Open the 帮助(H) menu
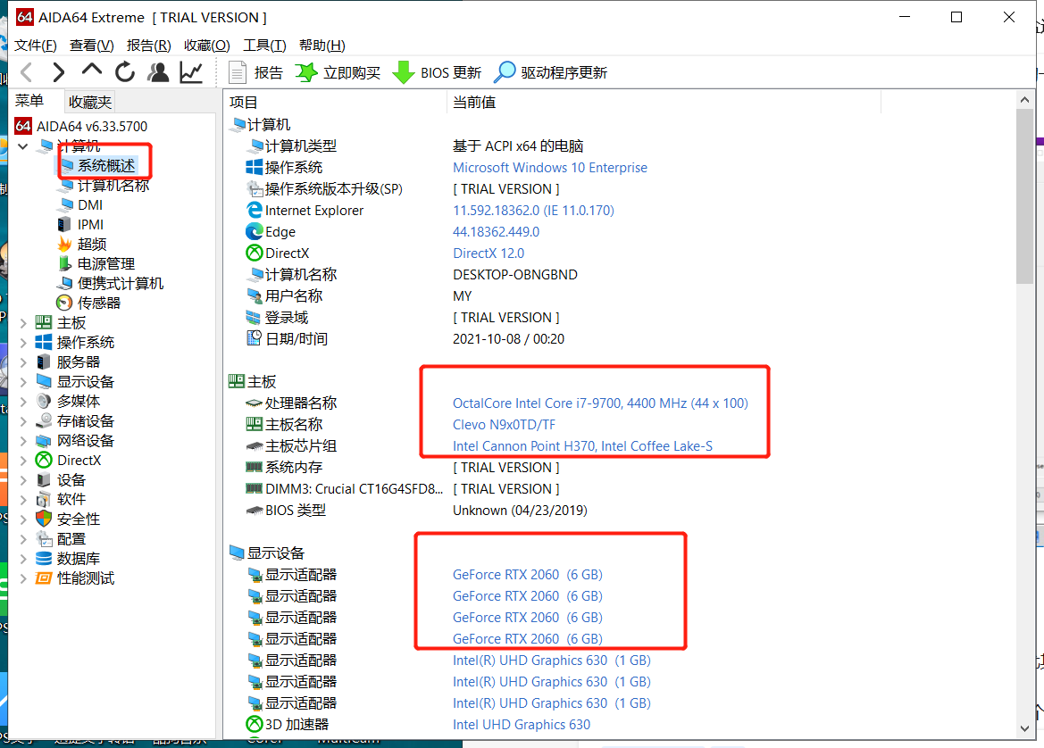This screenshot has height=748, width=1044. click(x=322, y=46)
